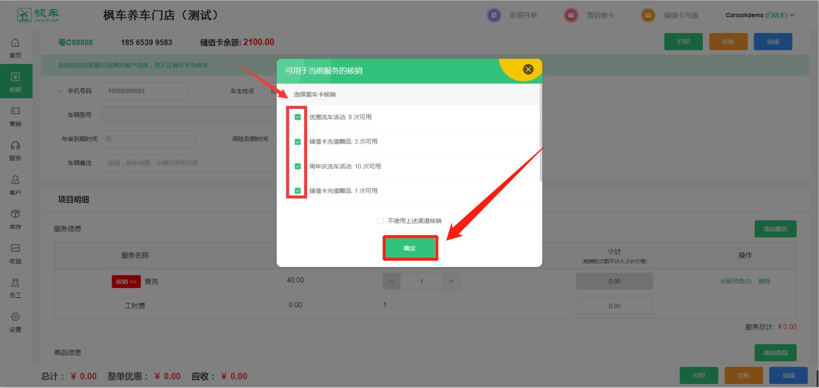Select the 营销 marketing sidebar icon
Viewport: 819px width, 388px height.
15,116
